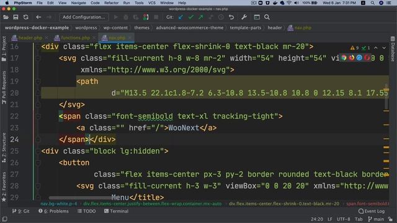Image resolution: width=397 pixels, height=223 pixels.
Task: Open the Favorites tool window
Action: coord(4,187)
